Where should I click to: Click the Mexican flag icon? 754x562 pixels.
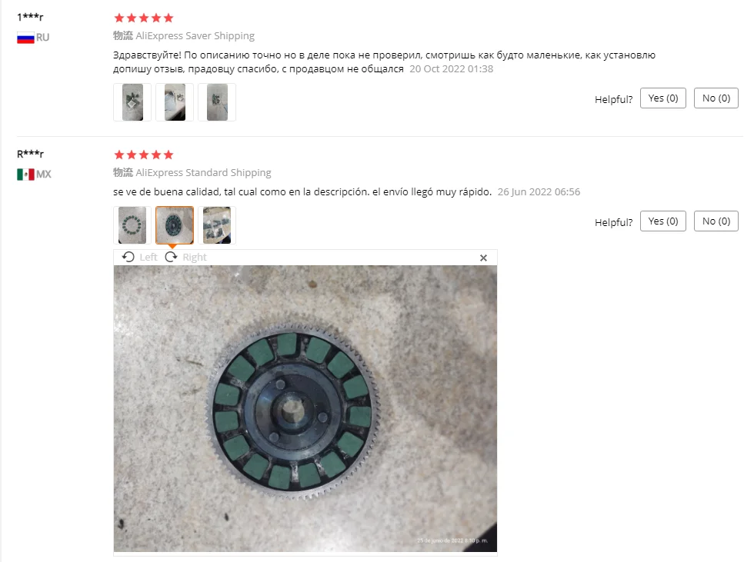coord(25,175)
